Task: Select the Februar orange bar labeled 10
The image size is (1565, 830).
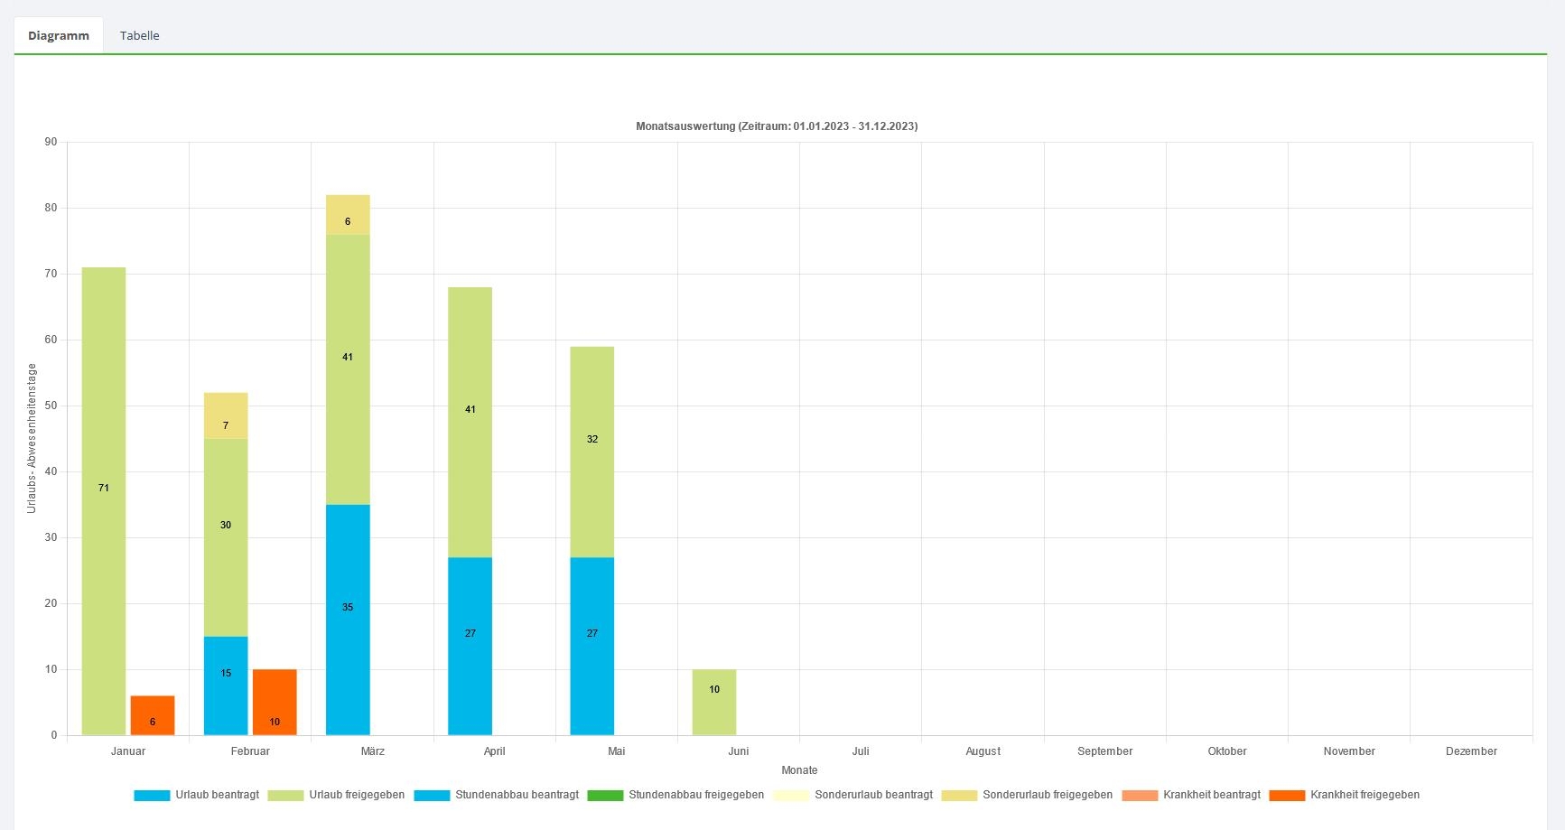Action: pyautogui.click(x=275, y=702)
